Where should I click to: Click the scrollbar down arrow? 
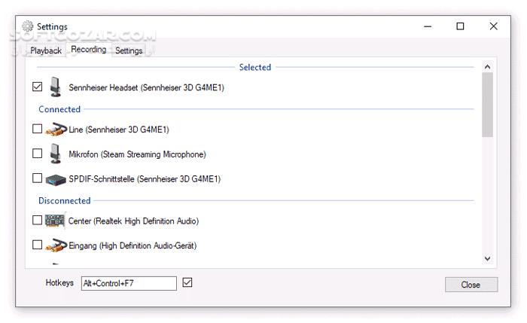487,258
